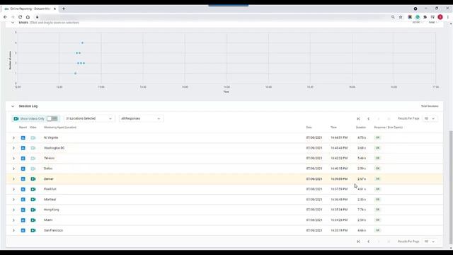Viewport: 453px width, 255px height.
Task: Click the page vertical scrollbar thumb
Action: pos(451,187)
